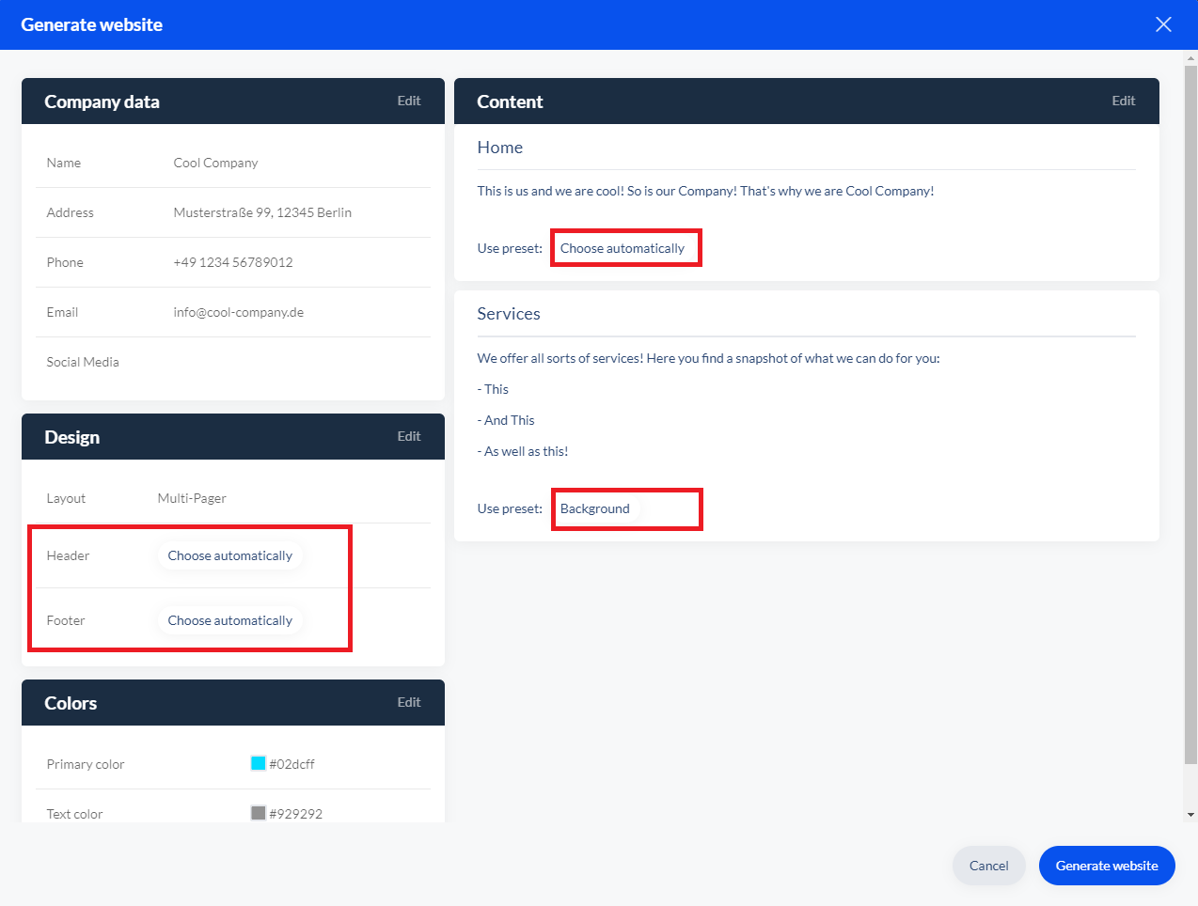1198x906 pixels.
Task: Open Footer preset dropdown
Action: point(229,620)
